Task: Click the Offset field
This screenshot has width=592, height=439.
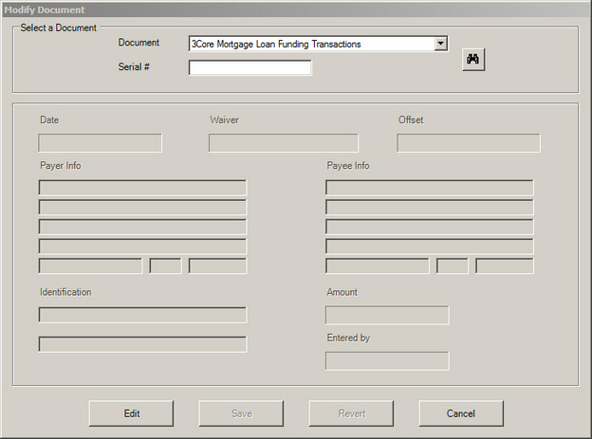Action: click(469, 142)
